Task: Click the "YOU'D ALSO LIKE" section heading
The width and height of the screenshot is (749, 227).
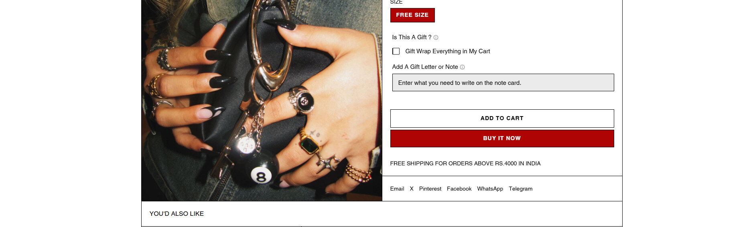Action: [x=177, y=214]
